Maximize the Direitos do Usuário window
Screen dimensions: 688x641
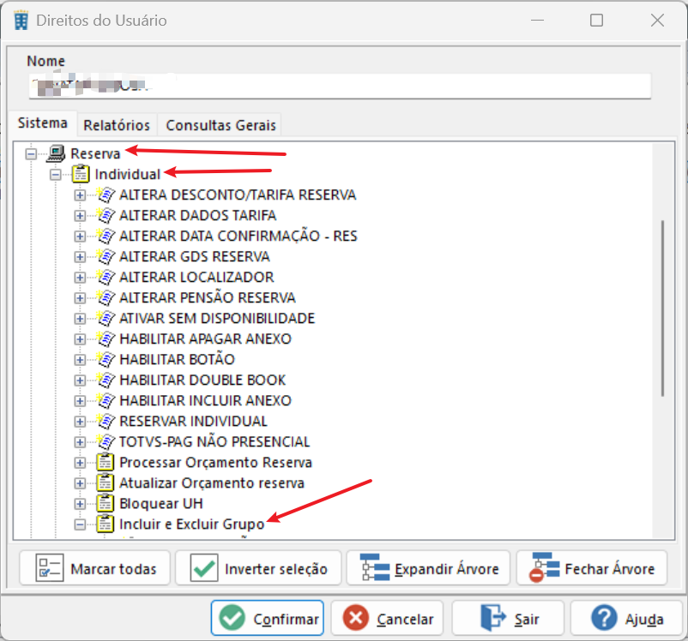[596, 21]
